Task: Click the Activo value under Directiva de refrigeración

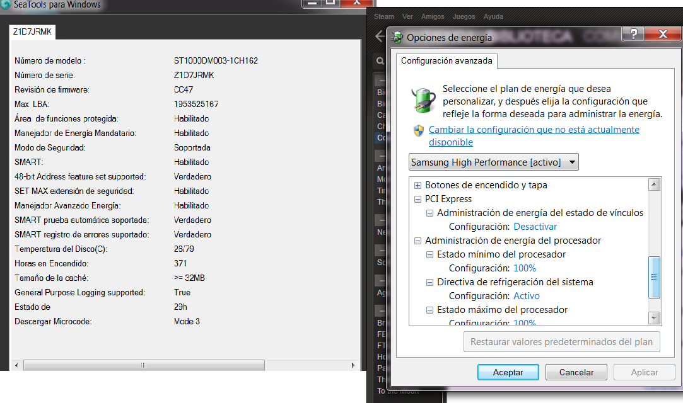Action: (526, 296)
